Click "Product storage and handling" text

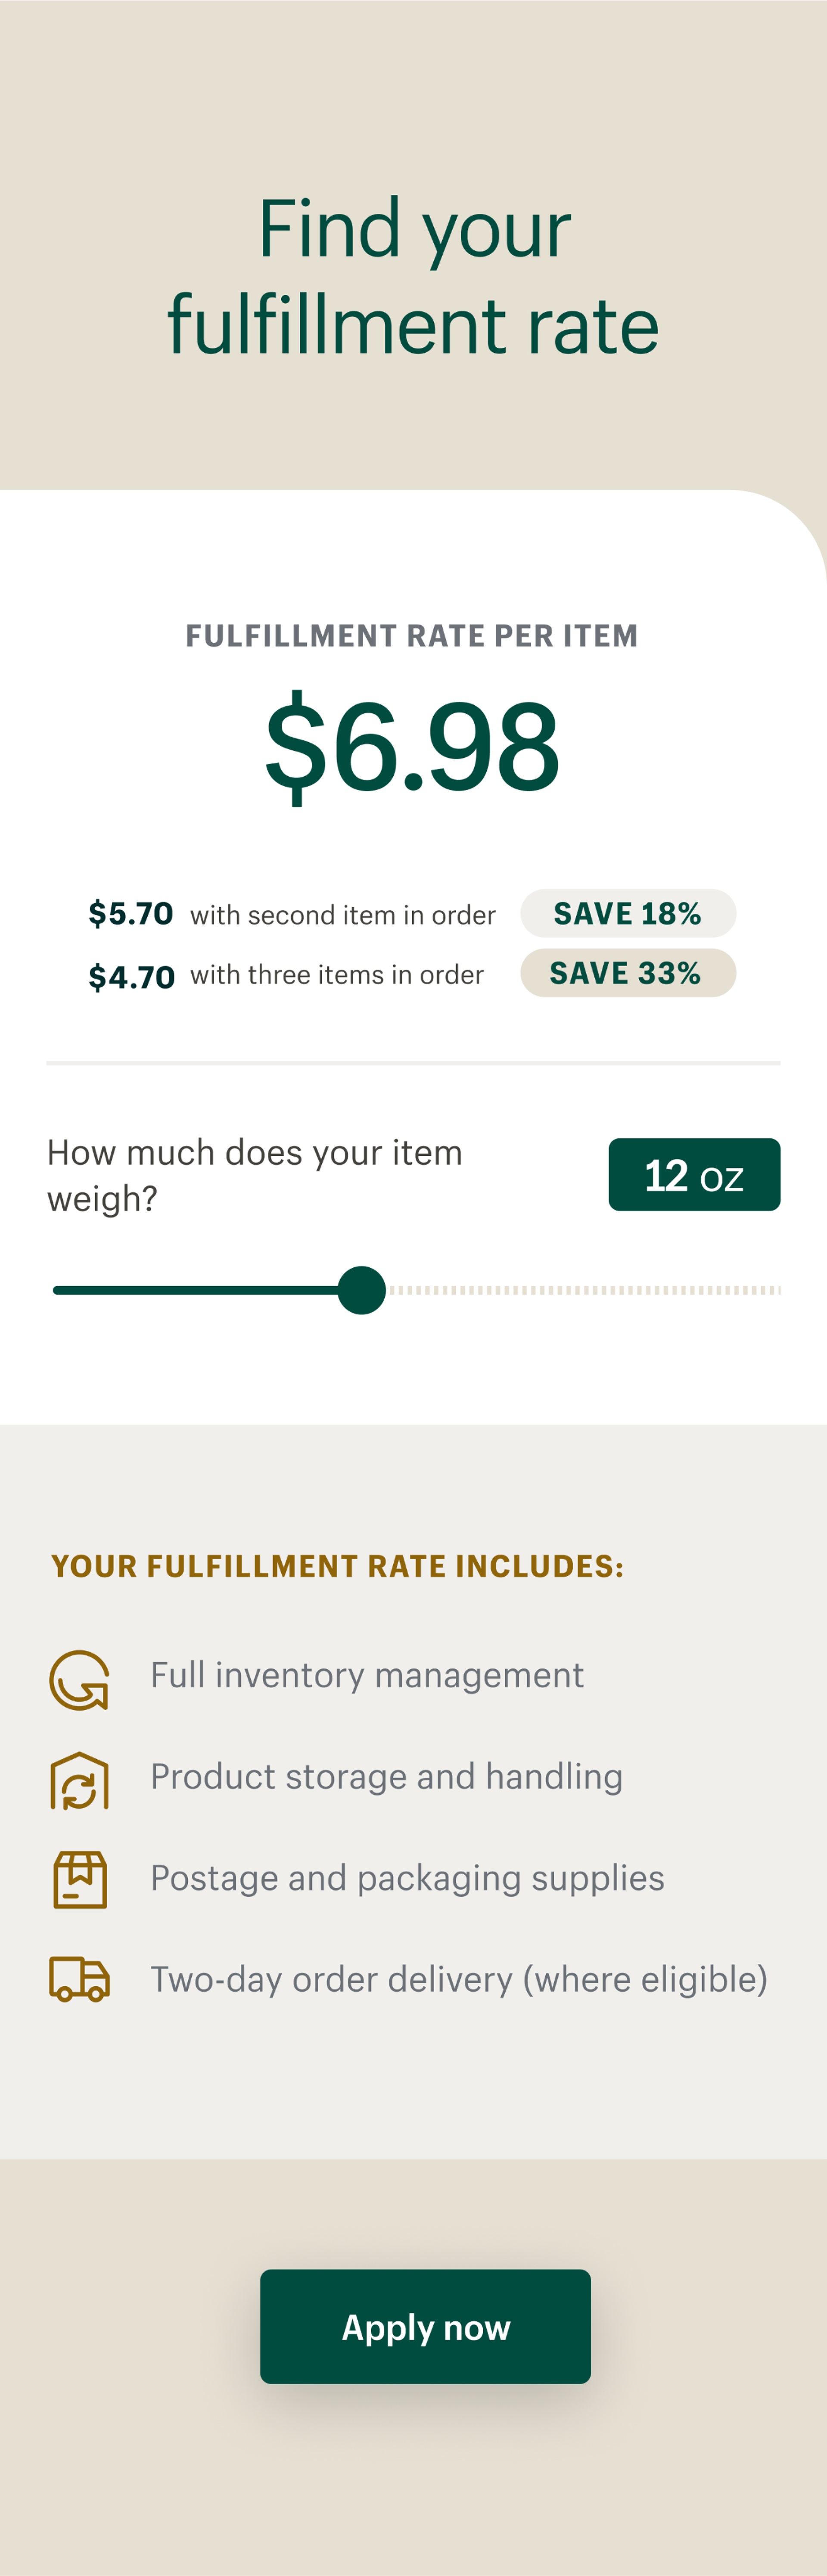pos(386,1776)
